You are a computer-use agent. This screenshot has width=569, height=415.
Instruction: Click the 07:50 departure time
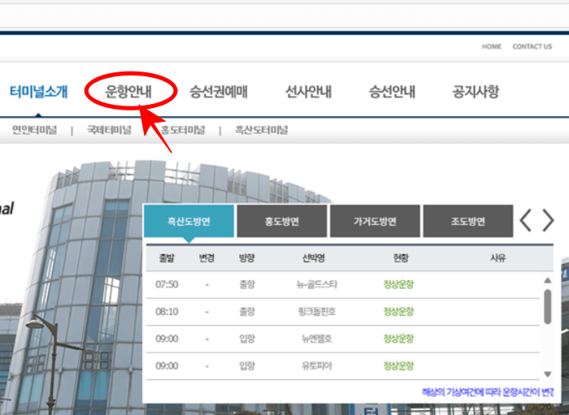[x=167, y=284]
